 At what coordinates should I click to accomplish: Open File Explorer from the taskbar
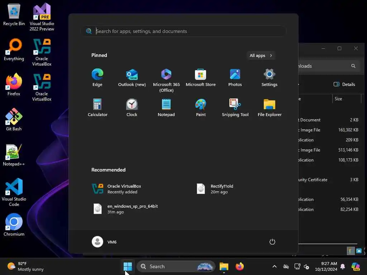click(224, 266)
